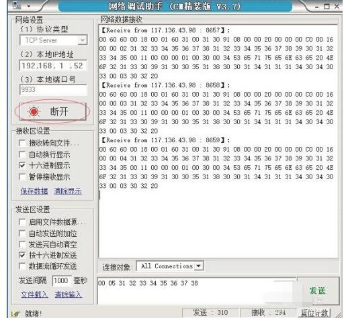Enable 自动发送附加位 checkbox

(22, 233)
